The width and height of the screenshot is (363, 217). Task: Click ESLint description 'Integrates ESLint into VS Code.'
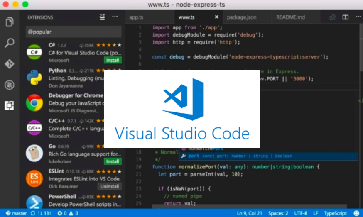click(84, 179)
